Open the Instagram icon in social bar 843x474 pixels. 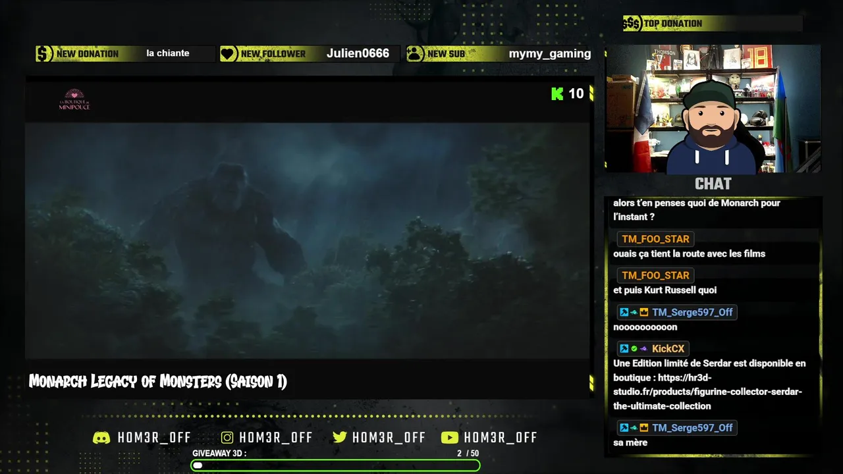227,438
